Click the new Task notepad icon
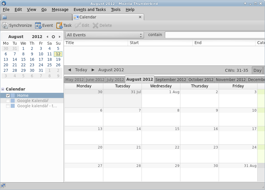Image resolution: width=265 pixels, height=190 pixels. [x=59, y=25]
